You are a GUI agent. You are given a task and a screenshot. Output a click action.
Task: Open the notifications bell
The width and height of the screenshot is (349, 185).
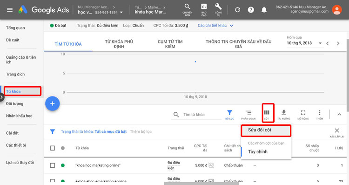[264, 10]
